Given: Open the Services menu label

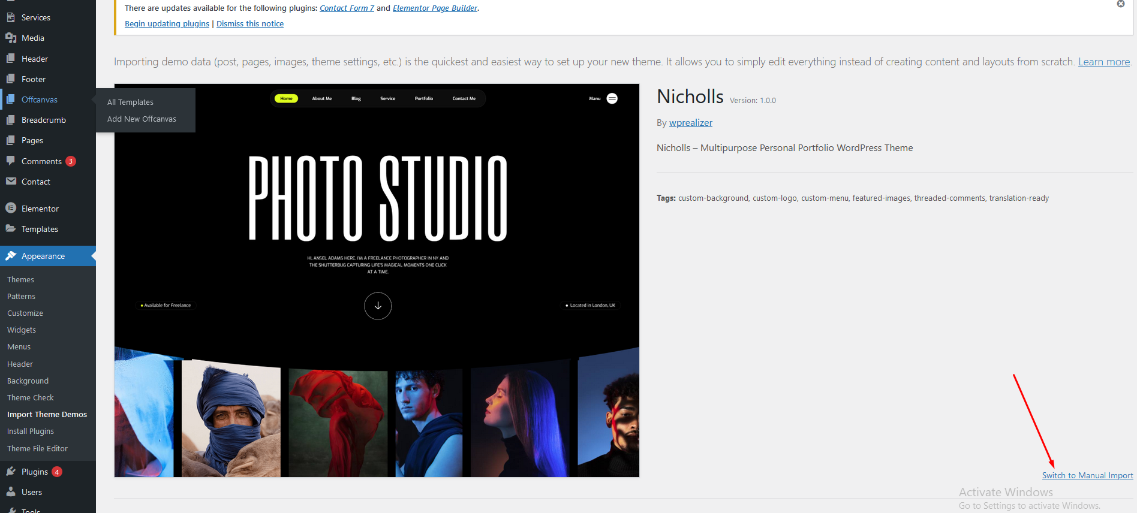Looking at the screenshot, I should pos(36,17).
